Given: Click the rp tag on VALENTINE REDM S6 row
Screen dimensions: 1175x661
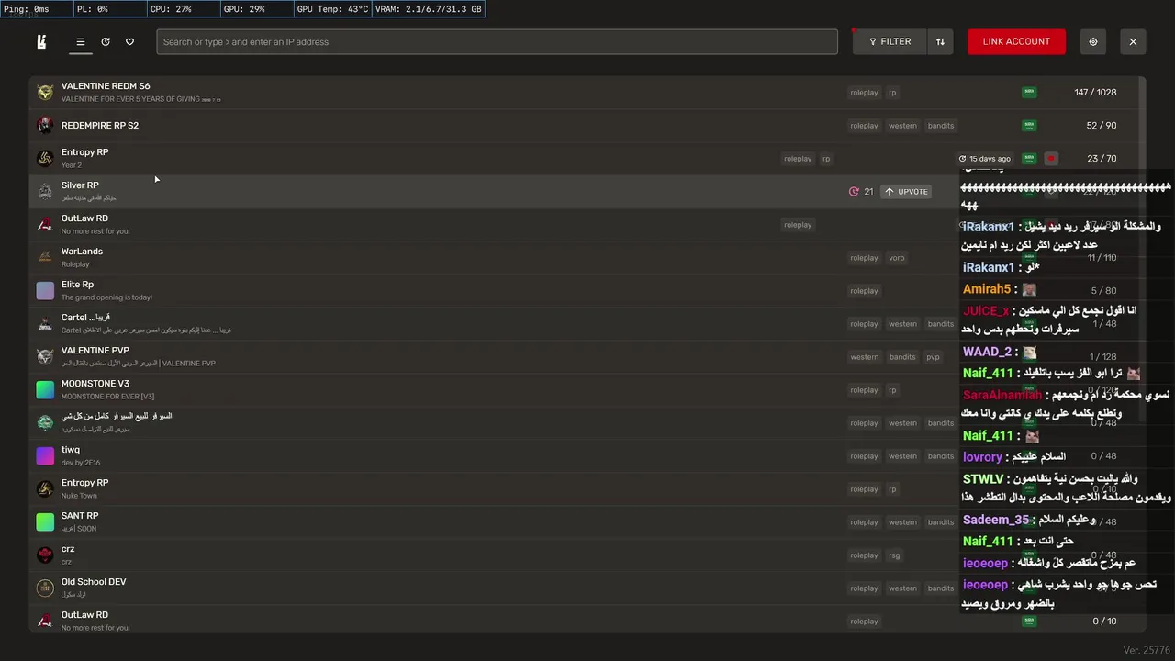Looking at the screenshot, I should pyautogui.click(x=892, y=93).
